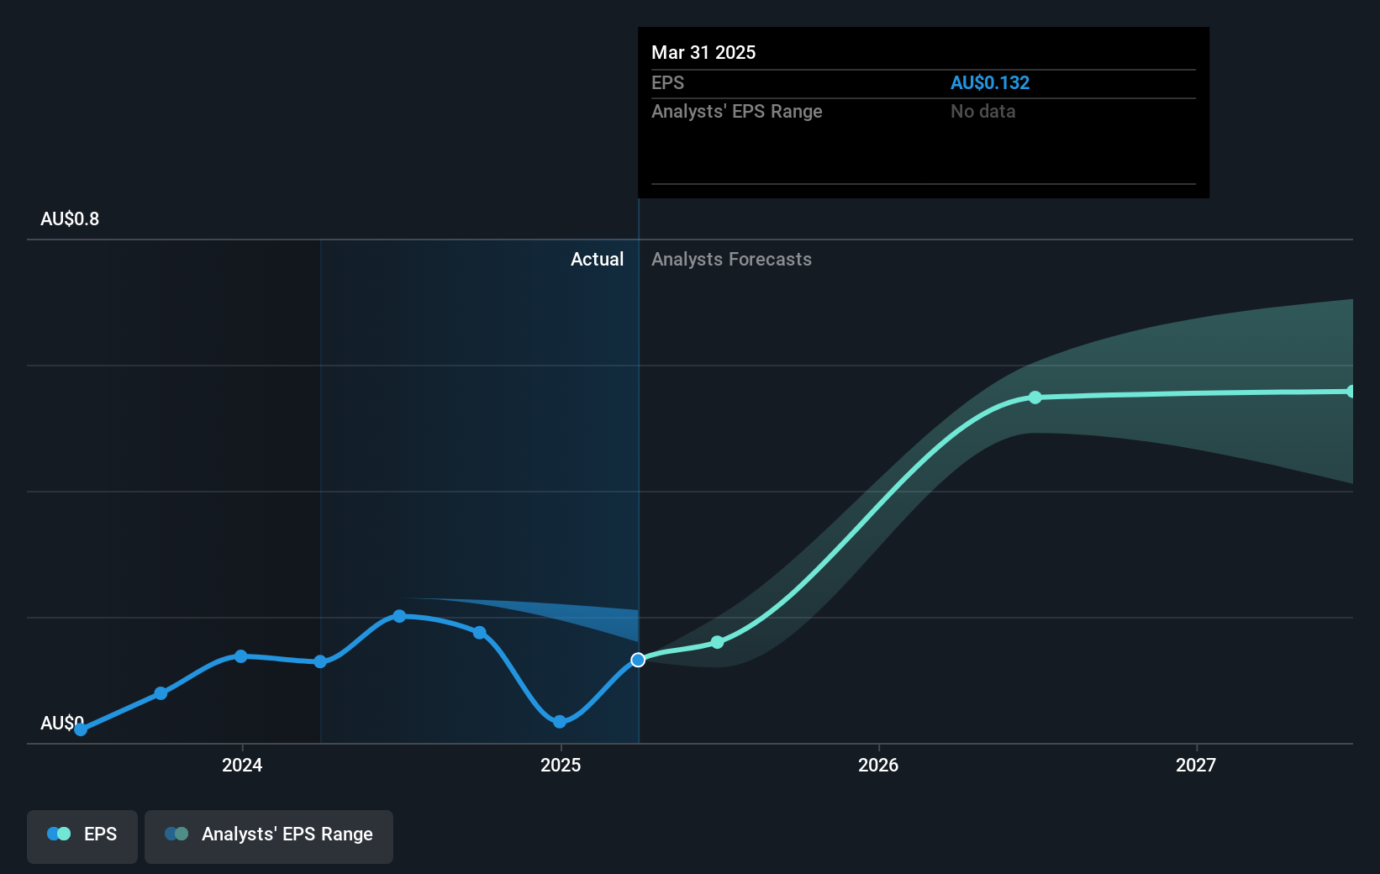Click the 2027 x-axis label
Screen dimensions: 1380x874
(x=1196, y=765)
